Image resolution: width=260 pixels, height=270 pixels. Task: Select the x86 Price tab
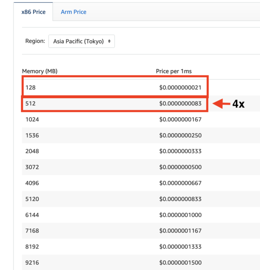(x=33, y=12)
